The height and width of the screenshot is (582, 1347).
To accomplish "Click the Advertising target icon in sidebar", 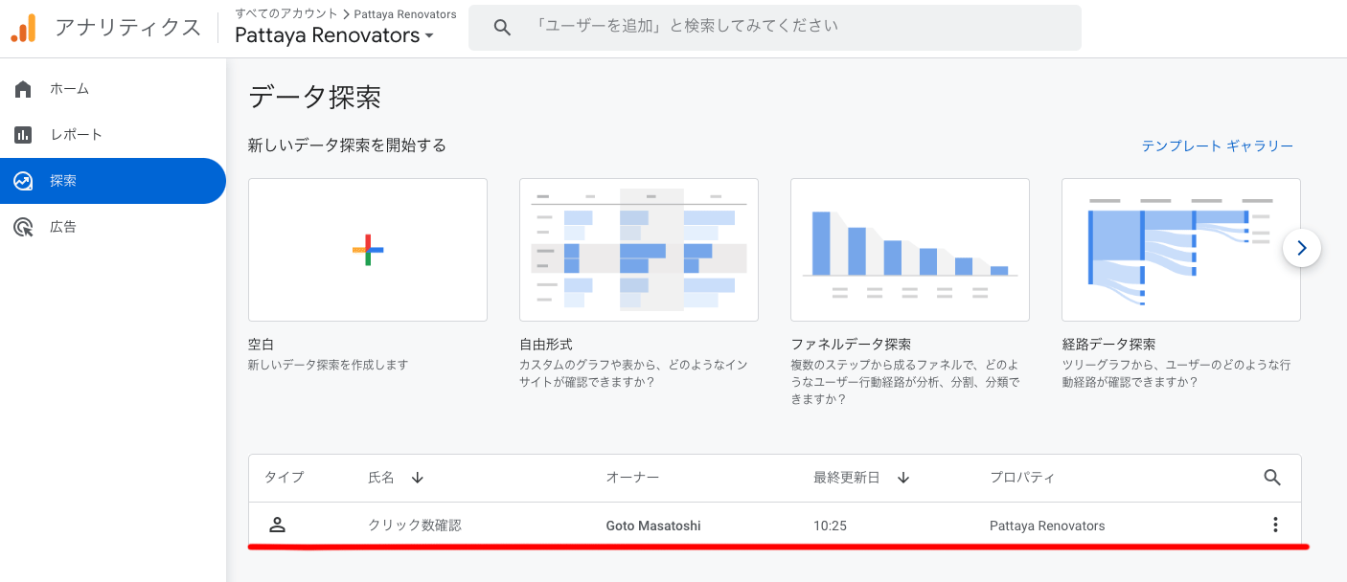I will point(23,227).
